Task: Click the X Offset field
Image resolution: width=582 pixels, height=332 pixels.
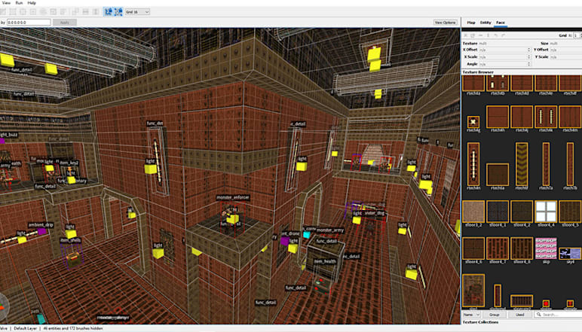Action: point(504,50)
